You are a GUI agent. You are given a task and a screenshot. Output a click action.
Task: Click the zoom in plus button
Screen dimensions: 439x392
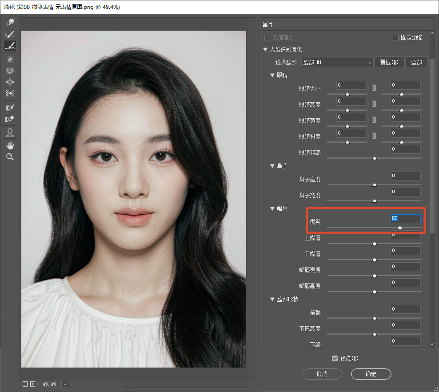tap(33, 384)
